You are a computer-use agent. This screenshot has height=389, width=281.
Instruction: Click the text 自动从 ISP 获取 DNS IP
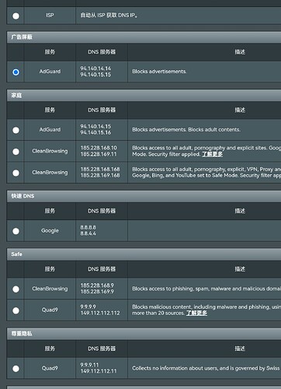[109, 16]
